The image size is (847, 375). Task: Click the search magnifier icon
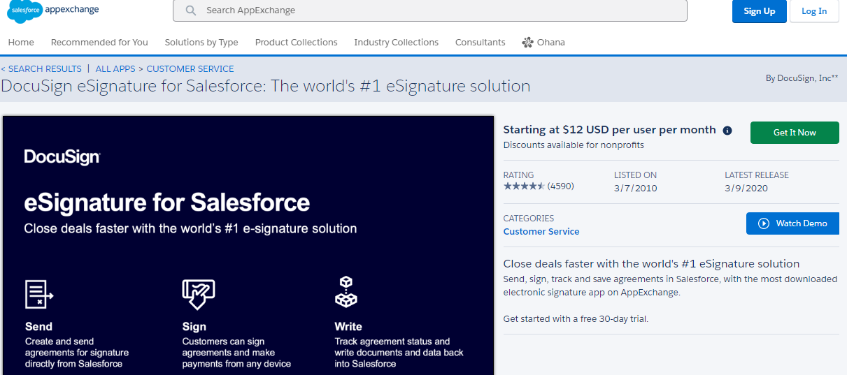click(x=190, y=10)
